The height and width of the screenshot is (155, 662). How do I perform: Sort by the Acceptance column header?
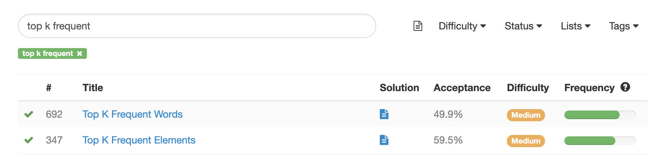462,88
